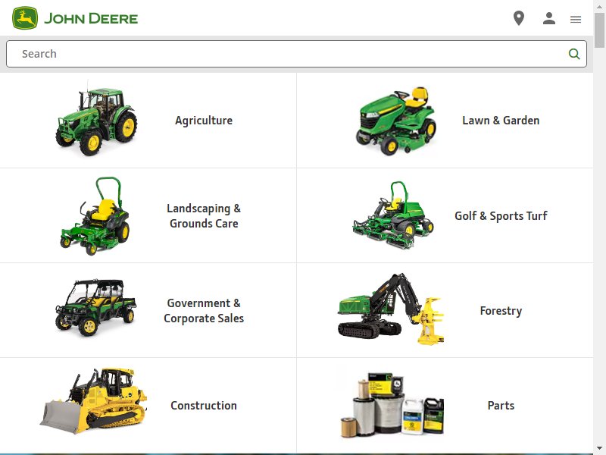Open the user account profile icon
Viewport: 606px width, 455px height.
[548, 18]
